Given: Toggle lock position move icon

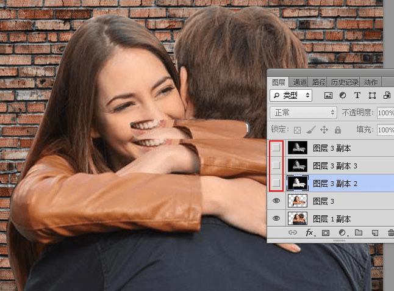Looking at the screenshot, I should pos(324,130).
